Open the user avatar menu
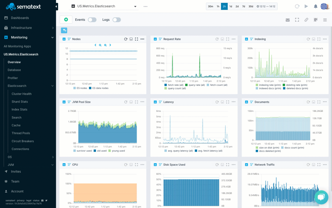The width and height of the screenshot is (332, 208). click(325, 6)
